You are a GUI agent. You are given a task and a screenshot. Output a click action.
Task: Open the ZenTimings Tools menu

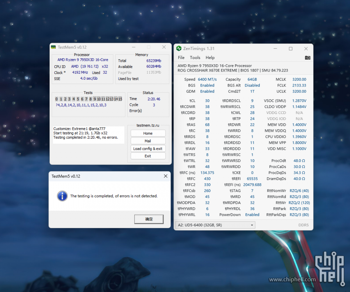[195, 58]
